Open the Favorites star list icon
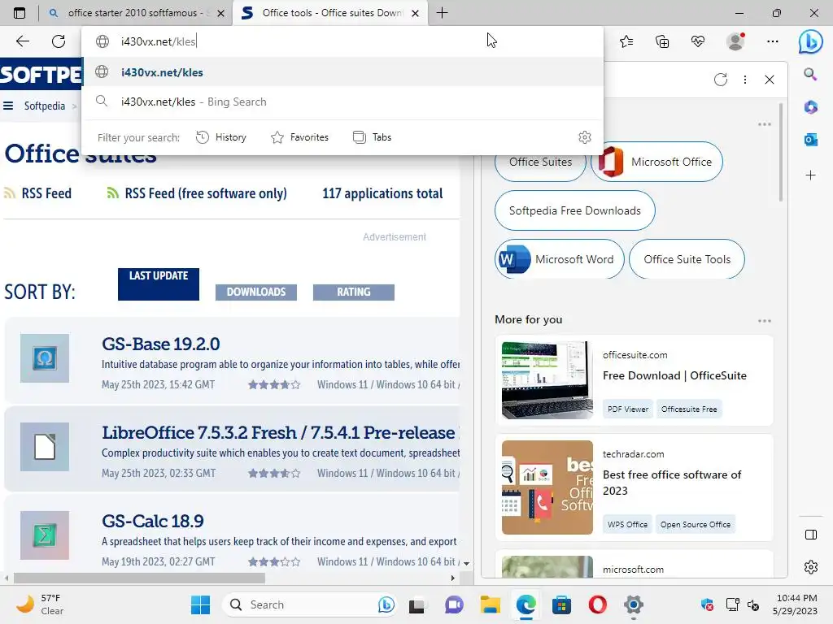The width and height of the screenshot is (833, 624). click(626, 41)
